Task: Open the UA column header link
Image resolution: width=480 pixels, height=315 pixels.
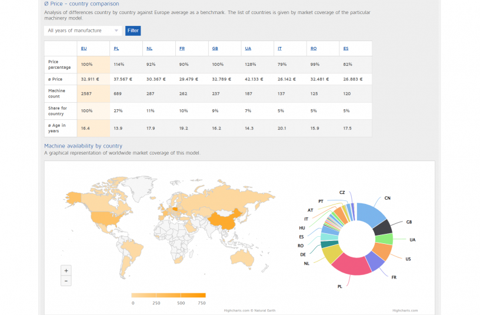Action: pos(248,49)
